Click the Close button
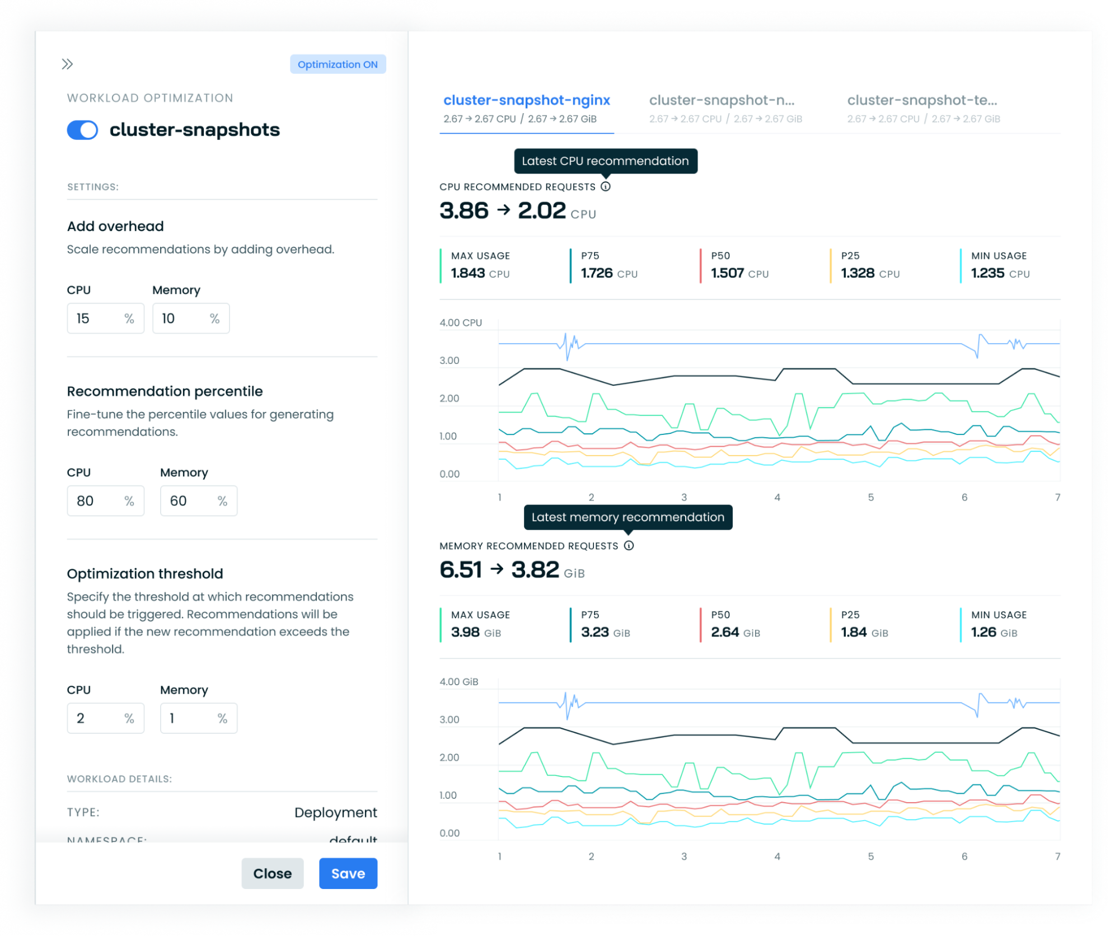This screenshot has width=1119, height=936. [x=272, y=873]
